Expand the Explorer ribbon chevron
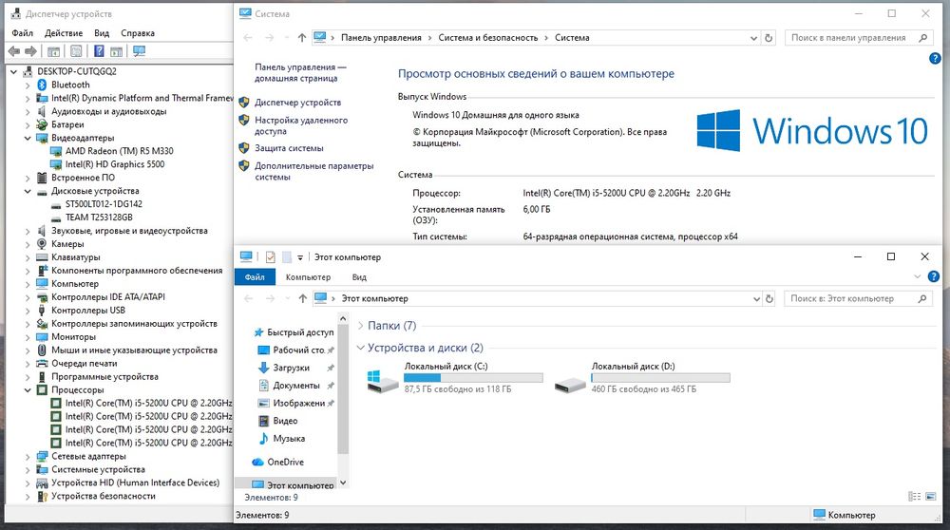Screen dimensions: 950x530 (x=917, y=276)
